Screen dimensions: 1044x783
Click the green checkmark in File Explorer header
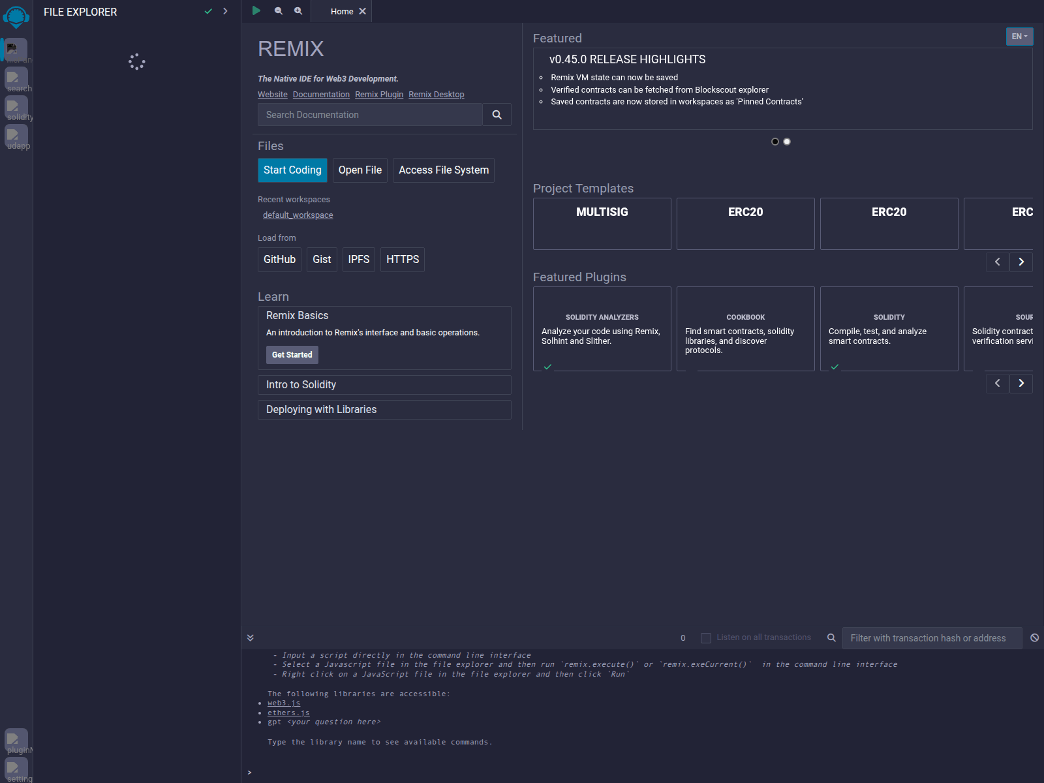208,11
